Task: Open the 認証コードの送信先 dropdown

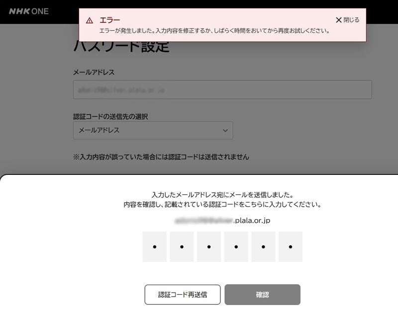Action: click(153, 131)
